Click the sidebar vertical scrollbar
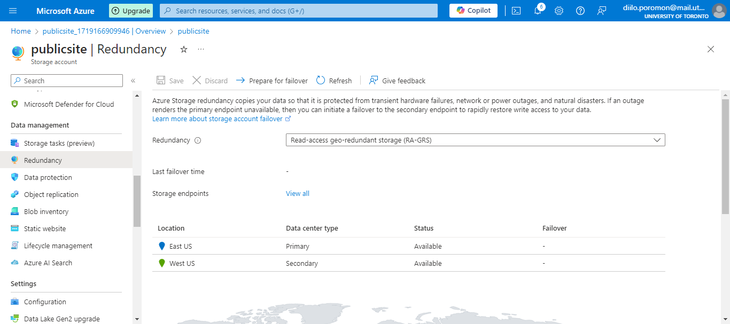This screenshot has height=324, width=730. (137, 200)
